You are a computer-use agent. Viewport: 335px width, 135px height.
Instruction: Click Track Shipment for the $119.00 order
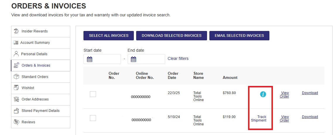click(259, 119)
